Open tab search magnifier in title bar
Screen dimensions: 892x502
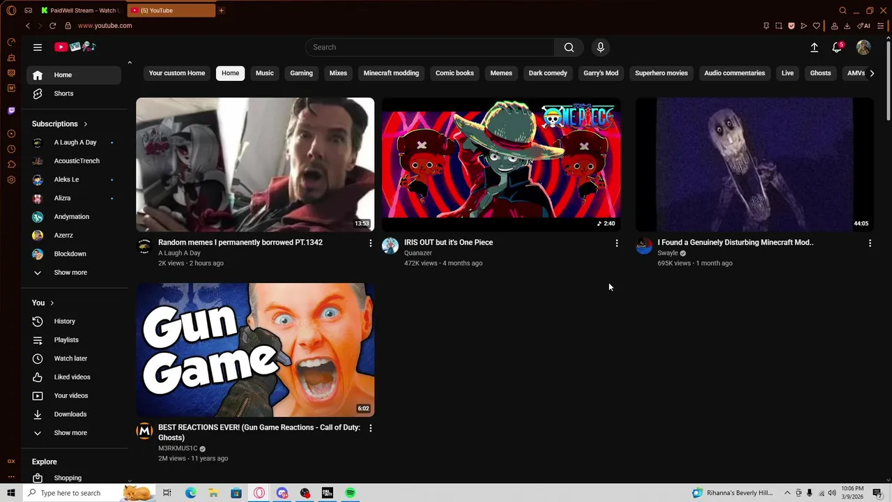point(843,10)
